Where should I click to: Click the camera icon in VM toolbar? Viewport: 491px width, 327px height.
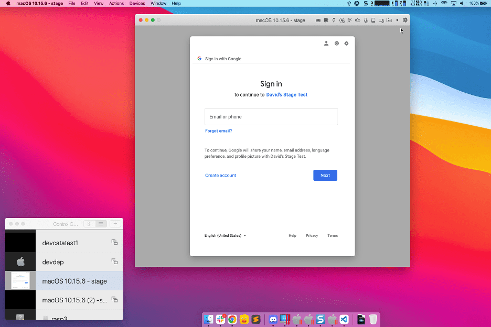pyautogui.click(x=381, y=20)
